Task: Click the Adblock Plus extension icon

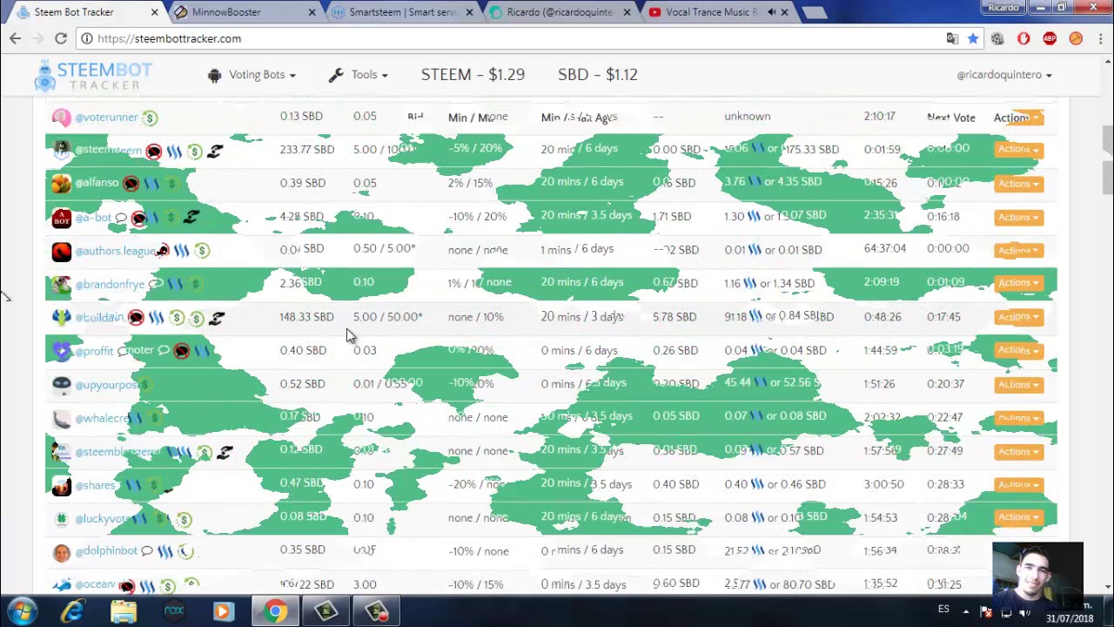Action: click(1050, 38)
